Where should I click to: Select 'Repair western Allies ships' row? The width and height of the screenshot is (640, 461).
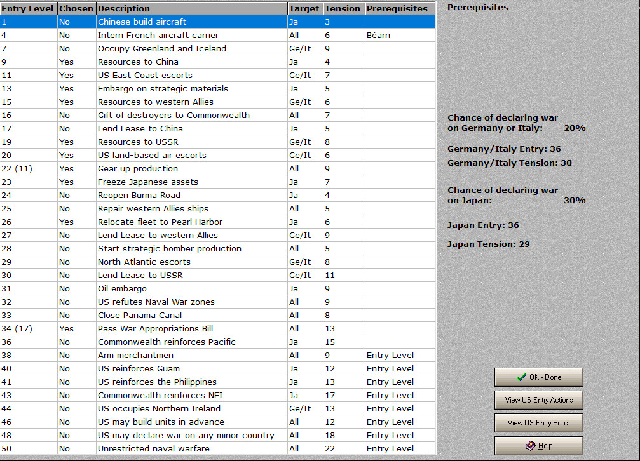(x=217, y=208)
